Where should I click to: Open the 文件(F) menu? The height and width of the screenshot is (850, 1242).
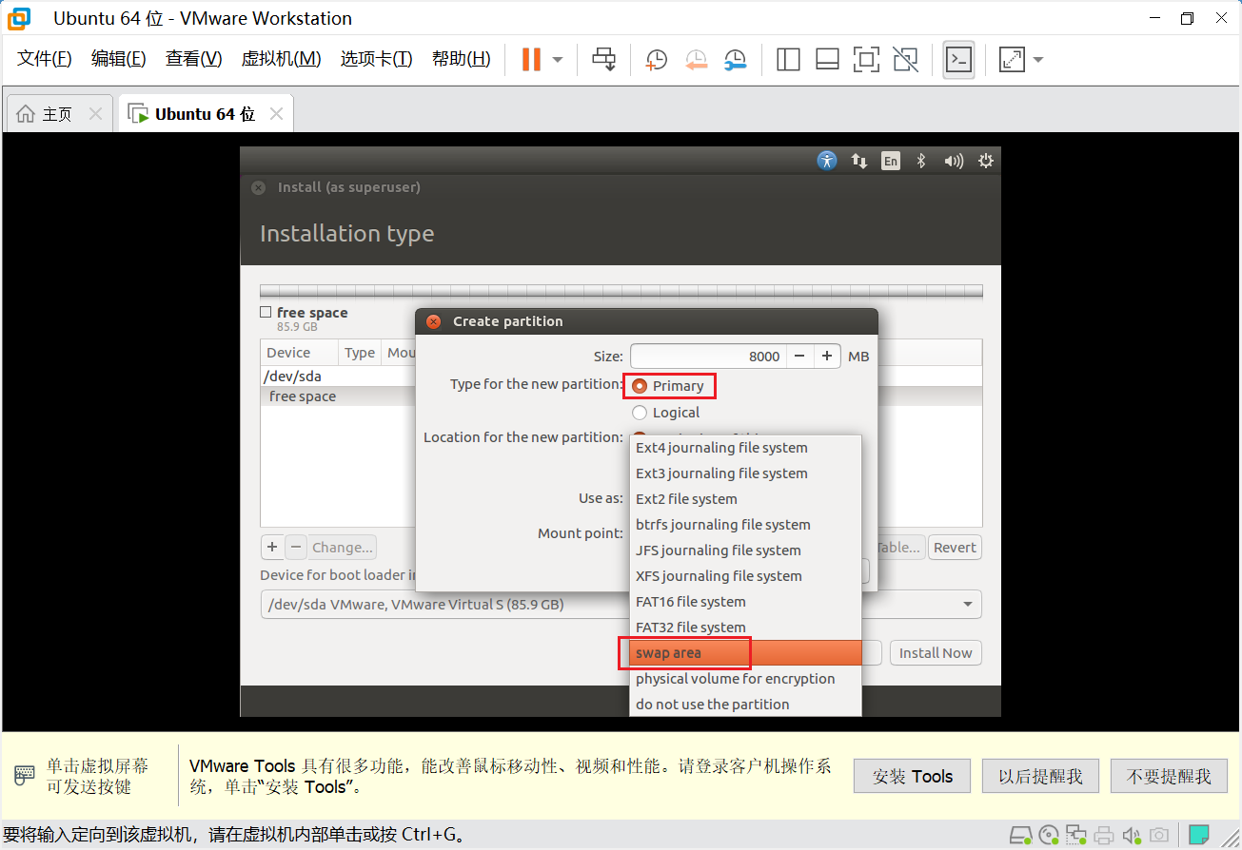(x=45, y=59)
